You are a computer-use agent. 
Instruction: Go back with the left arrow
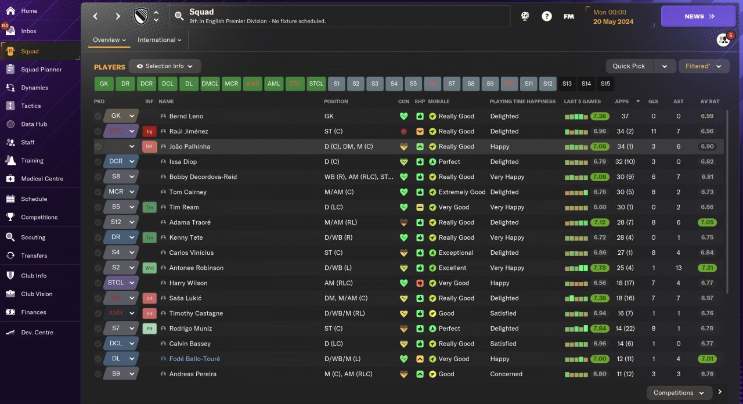point(96,16)
